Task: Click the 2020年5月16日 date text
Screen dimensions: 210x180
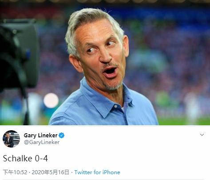Action: coord(51,172)
